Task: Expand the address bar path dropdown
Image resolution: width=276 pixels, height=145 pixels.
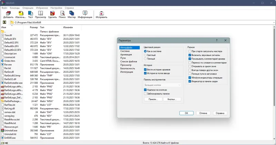Action: point(274,22)
